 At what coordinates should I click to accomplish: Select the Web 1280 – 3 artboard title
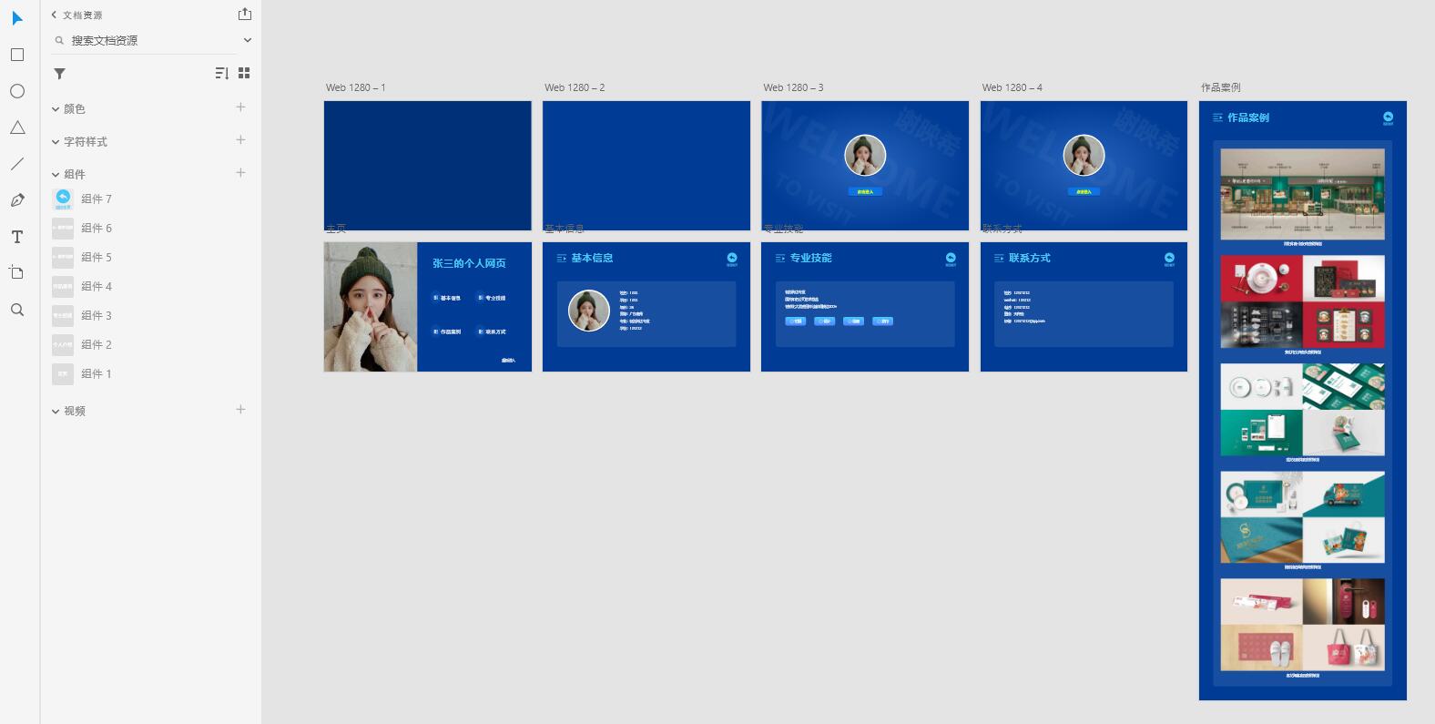pyautogui.click(x=793, y=87)
